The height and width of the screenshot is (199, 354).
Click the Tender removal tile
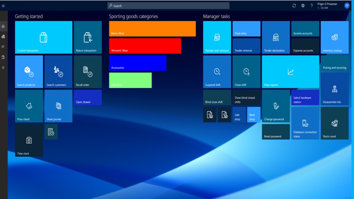246,46
